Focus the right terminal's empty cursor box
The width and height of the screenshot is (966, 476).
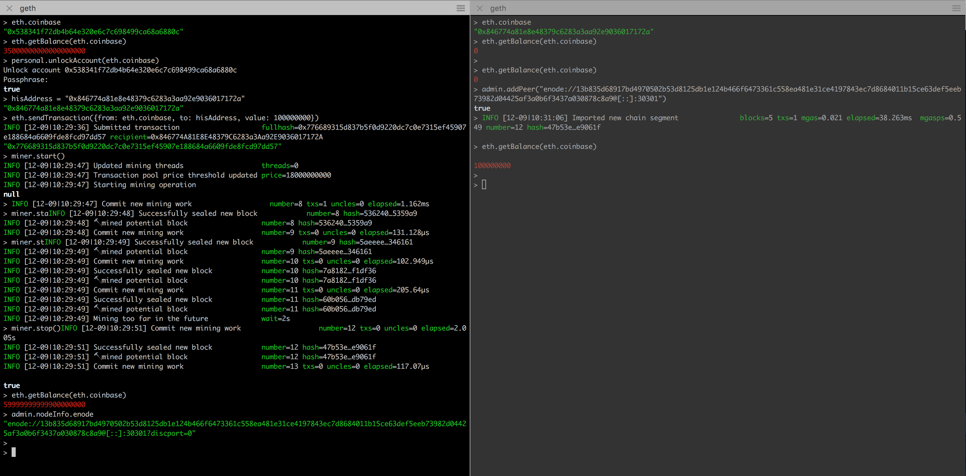484,184
